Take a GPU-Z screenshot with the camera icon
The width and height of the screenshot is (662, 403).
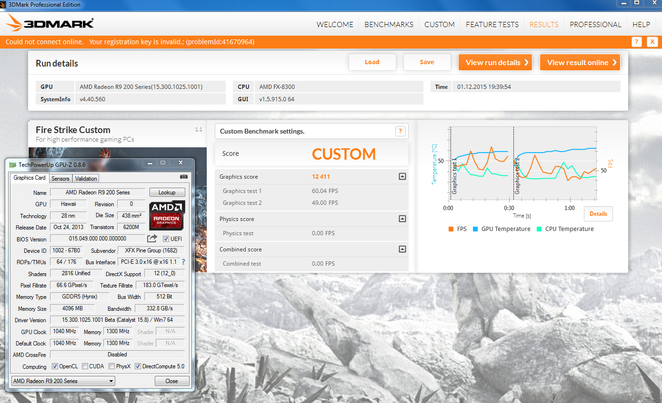coord(184,177)
